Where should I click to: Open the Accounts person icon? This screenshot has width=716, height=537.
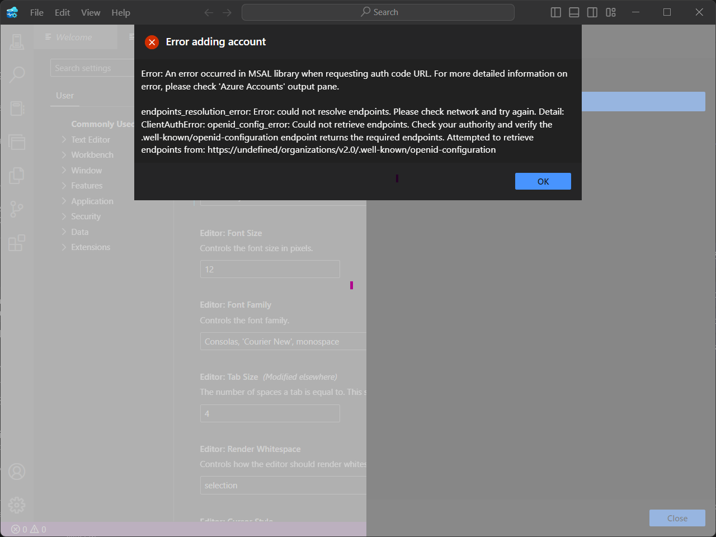[17, 472]
